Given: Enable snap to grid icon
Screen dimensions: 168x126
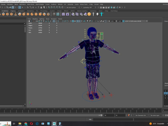Looking at the screenshot, I should coord(49,7).
